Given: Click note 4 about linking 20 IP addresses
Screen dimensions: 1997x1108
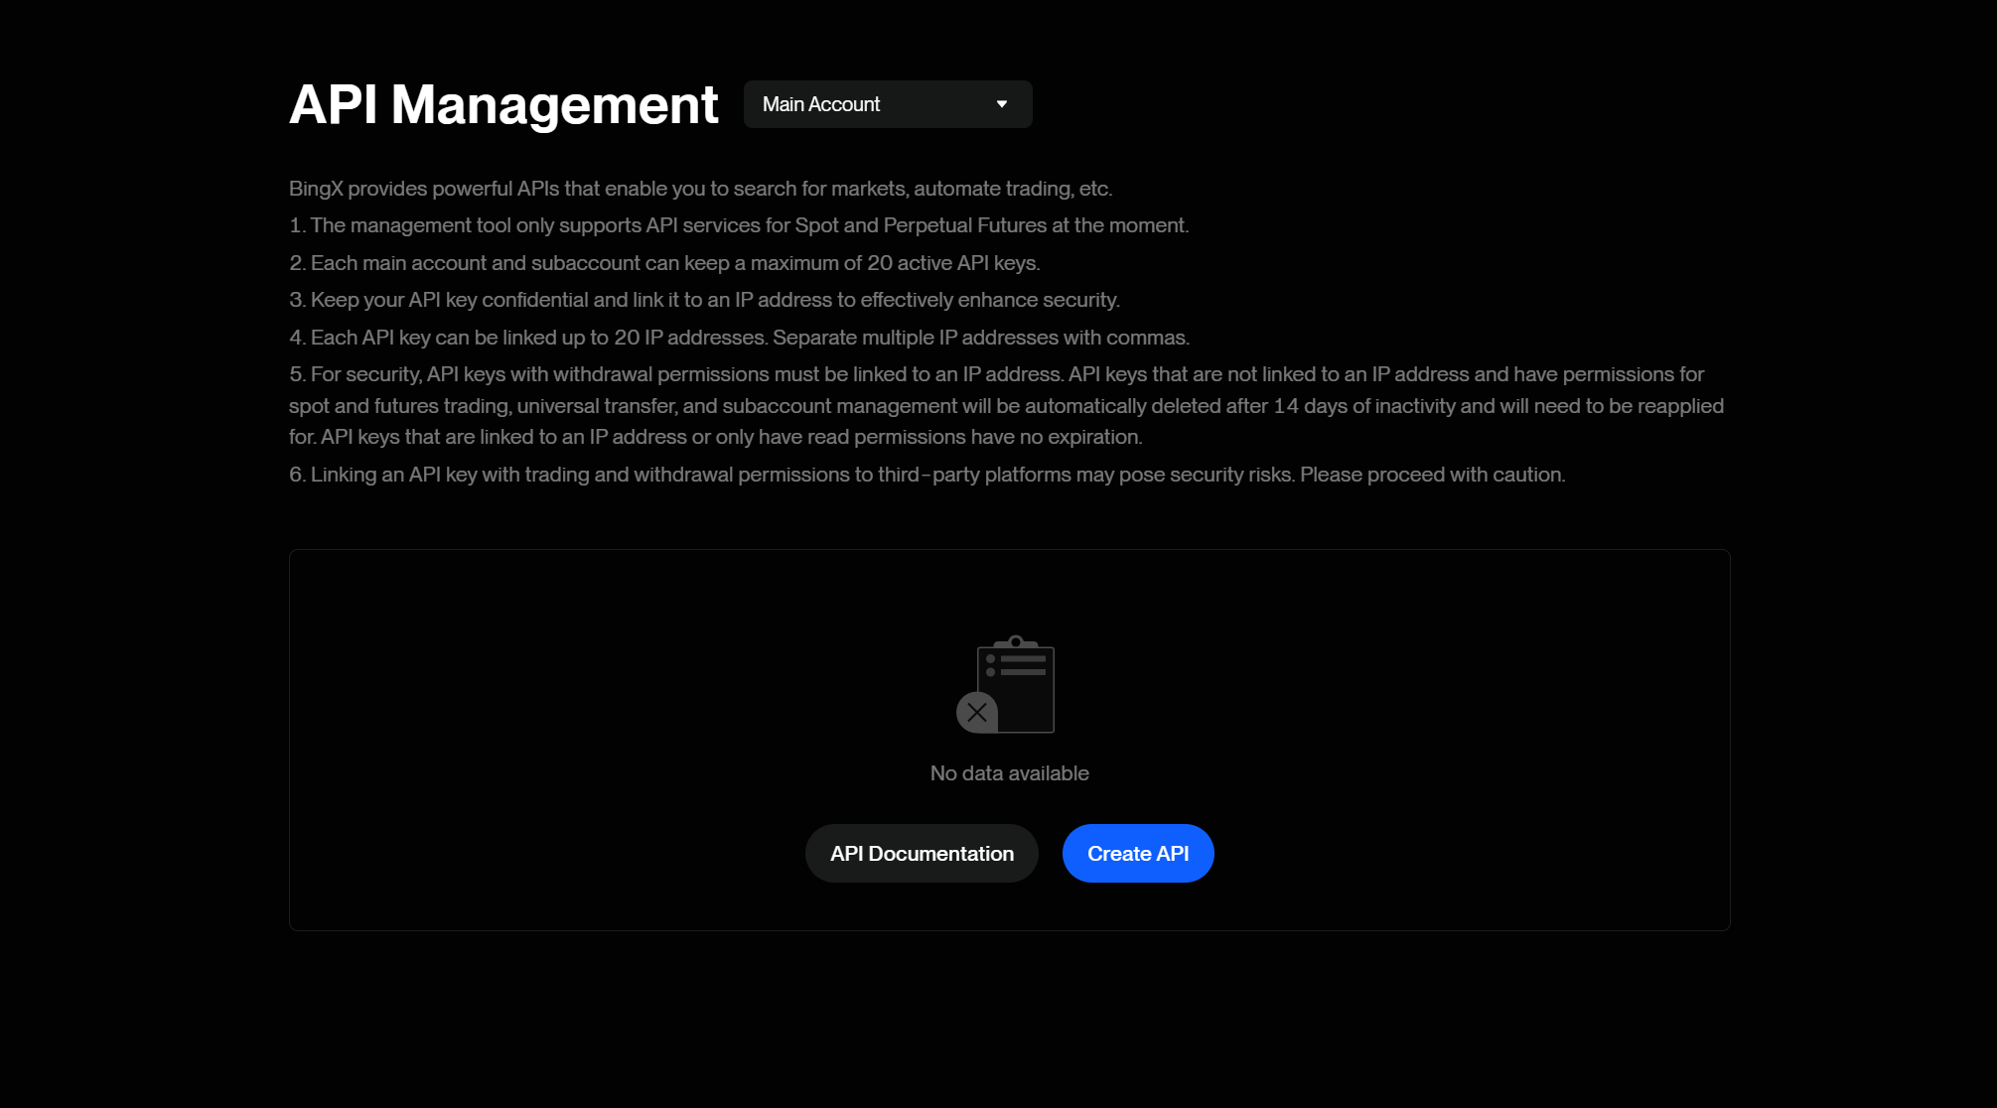Looking at the screenshot, I should 740,338.
